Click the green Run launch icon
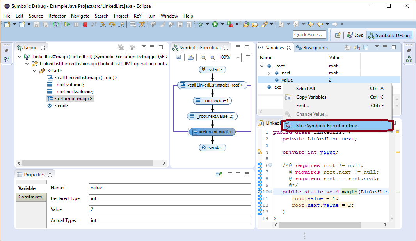The image size is (416, 241). (215, 25)
